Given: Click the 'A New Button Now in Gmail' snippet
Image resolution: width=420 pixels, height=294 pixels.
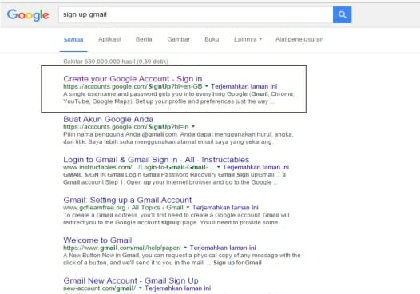Looking at the screenshot, I should click(x=182, y=259).
